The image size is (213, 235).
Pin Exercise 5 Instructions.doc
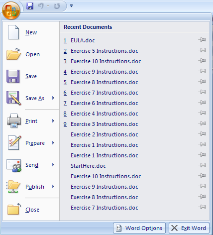202,50
